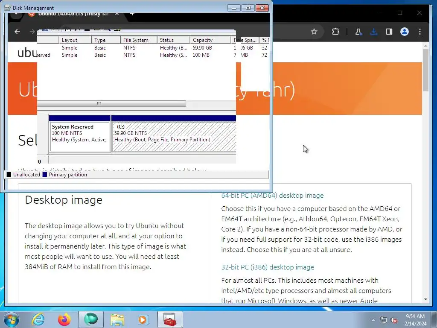Open Windows Explorer from the taskbar

point(117,319)
